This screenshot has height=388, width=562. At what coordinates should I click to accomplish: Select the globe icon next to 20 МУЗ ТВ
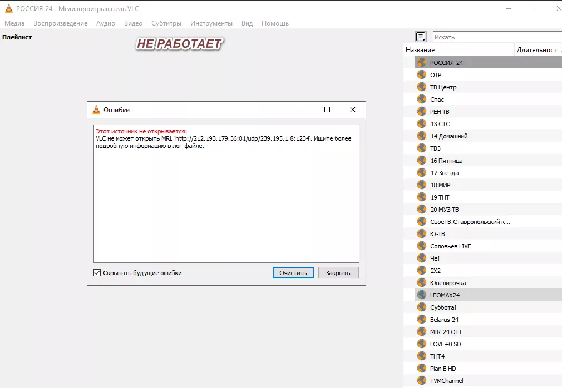[422, 209]
